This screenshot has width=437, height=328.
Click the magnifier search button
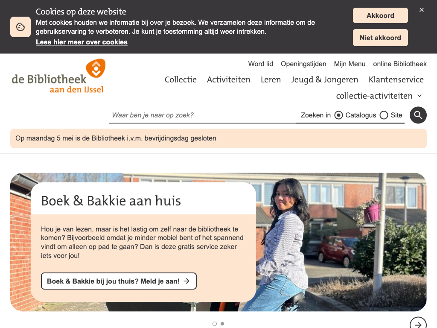[418, 115]
